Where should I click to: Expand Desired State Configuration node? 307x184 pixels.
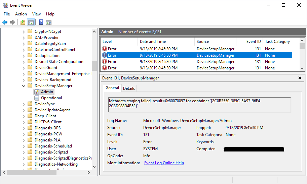24,62
